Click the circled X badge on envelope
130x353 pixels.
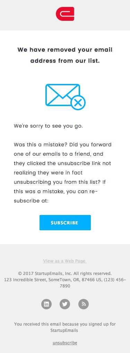(78, 103)
